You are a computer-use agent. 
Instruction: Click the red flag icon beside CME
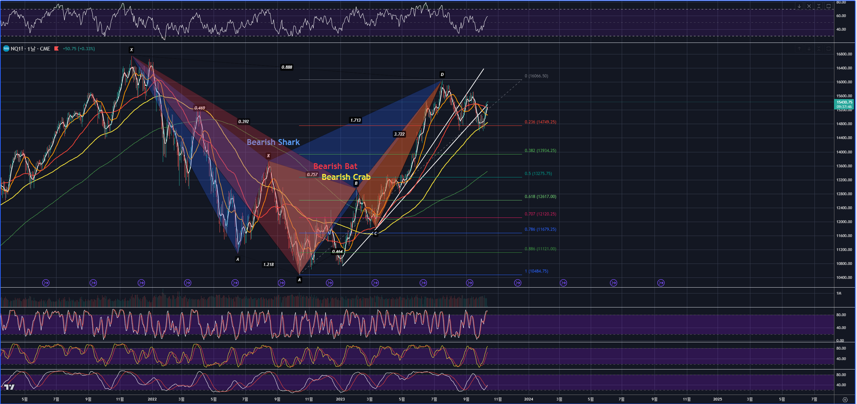[56, 49]
